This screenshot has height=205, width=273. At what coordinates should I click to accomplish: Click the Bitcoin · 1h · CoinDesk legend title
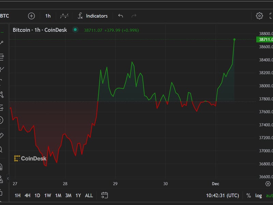click(x=40, y=30)
